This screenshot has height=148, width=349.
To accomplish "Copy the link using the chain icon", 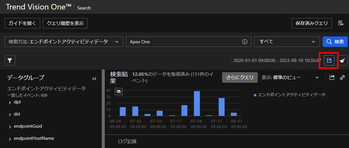I will tap(342, 77).
